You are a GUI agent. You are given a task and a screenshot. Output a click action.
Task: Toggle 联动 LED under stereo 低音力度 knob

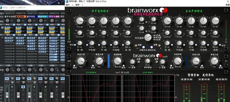[202, 66]
